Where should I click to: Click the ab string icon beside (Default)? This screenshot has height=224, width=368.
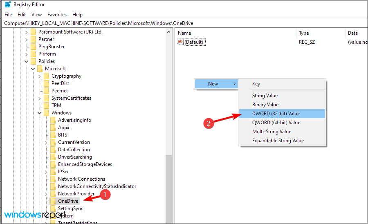point(180,42)
